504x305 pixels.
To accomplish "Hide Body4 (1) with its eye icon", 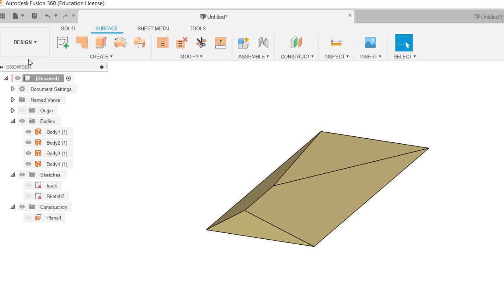I will [28, 164].
